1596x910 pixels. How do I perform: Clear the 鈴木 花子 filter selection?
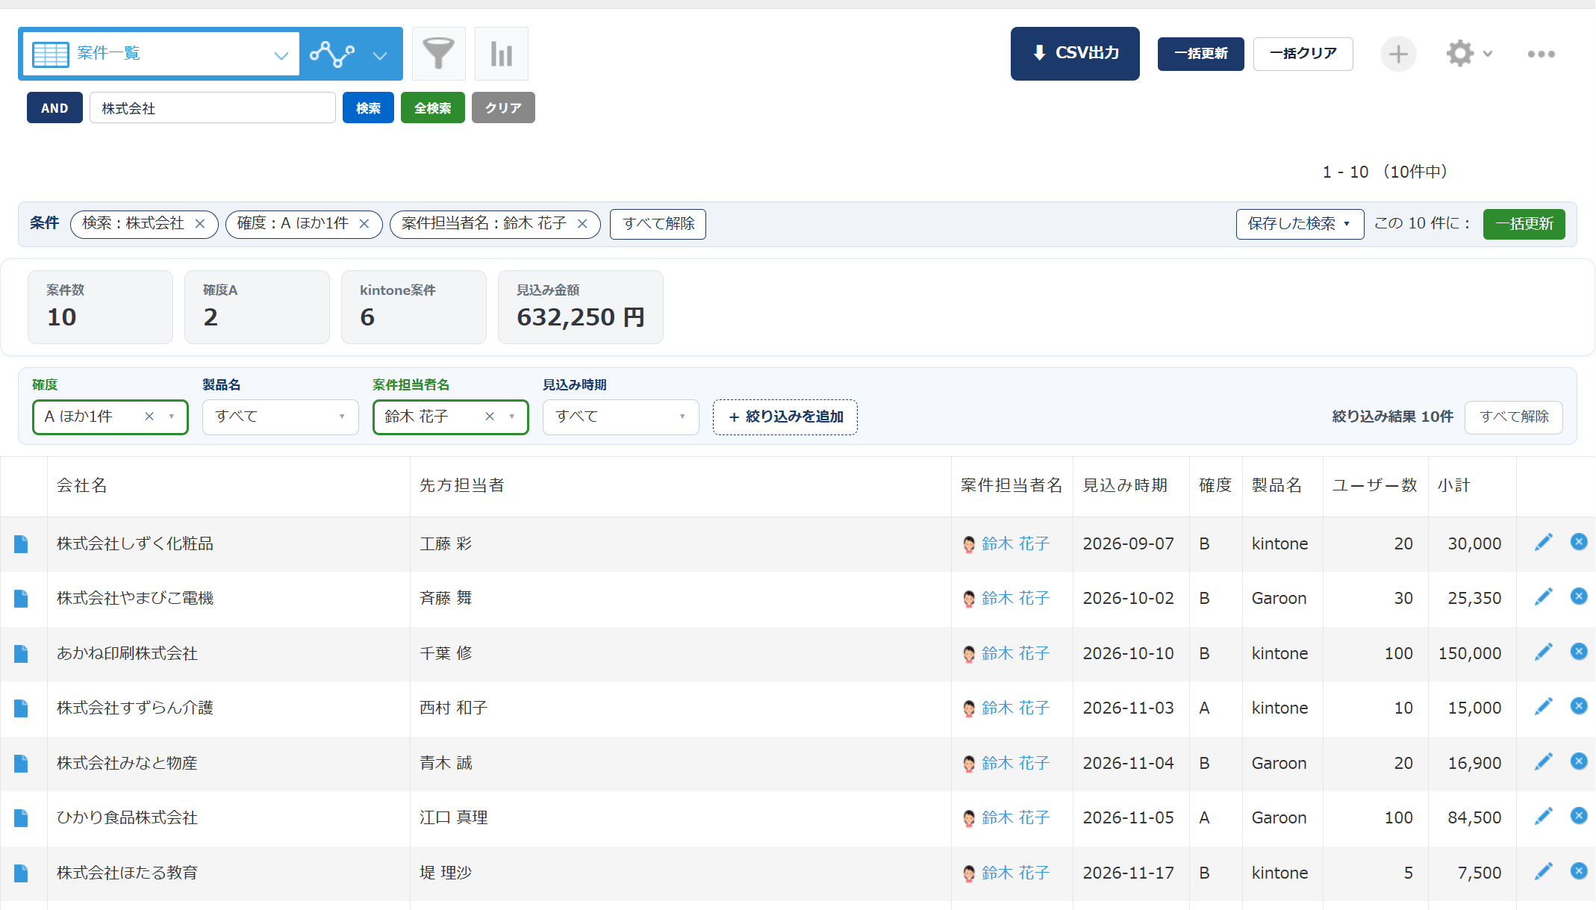[490, 417]
